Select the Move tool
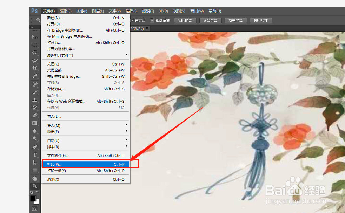 35,37
